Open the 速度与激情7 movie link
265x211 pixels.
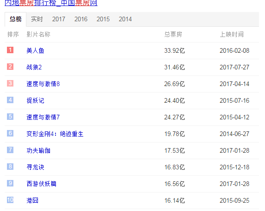pyautogui.click(x=43, y=117)
